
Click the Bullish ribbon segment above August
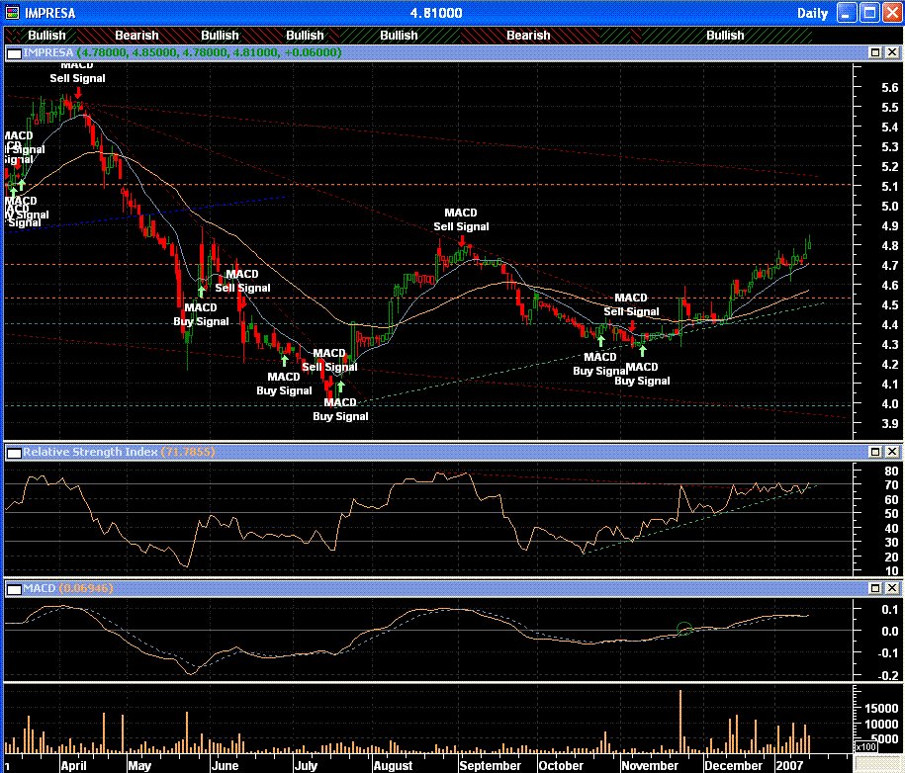399,36
